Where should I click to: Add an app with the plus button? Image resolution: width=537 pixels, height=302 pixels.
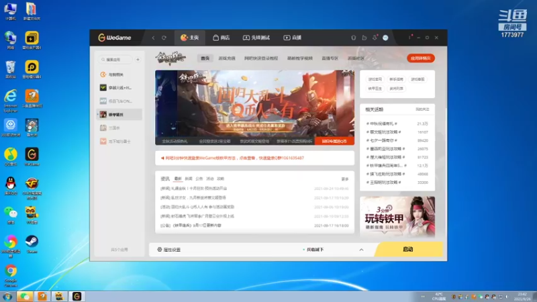tap(138, 60)
